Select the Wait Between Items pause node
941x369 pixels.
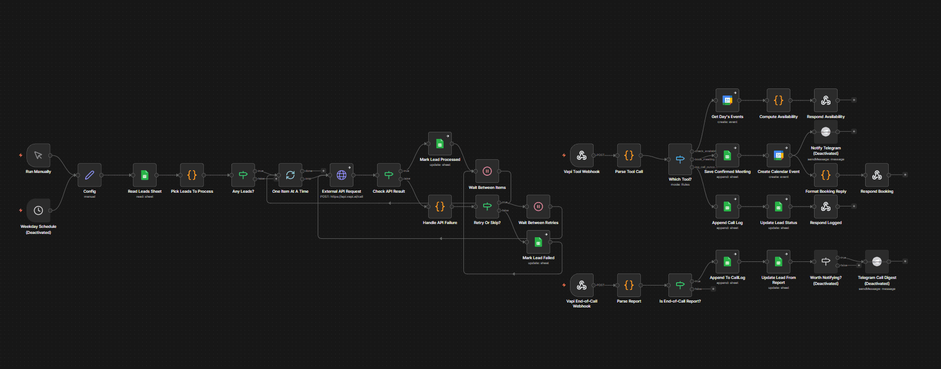[x=487, y=171]
